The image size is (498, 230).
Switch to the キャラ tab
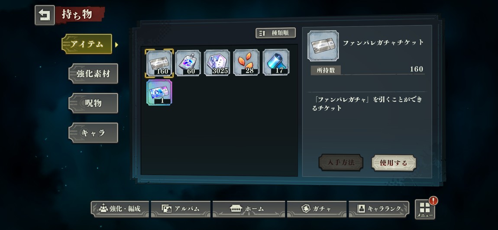pyautogui.click(x=93, y=133)
